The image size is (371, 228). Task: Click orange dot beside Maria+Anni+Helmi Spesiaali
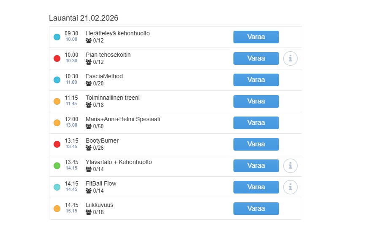click(57, 123)
